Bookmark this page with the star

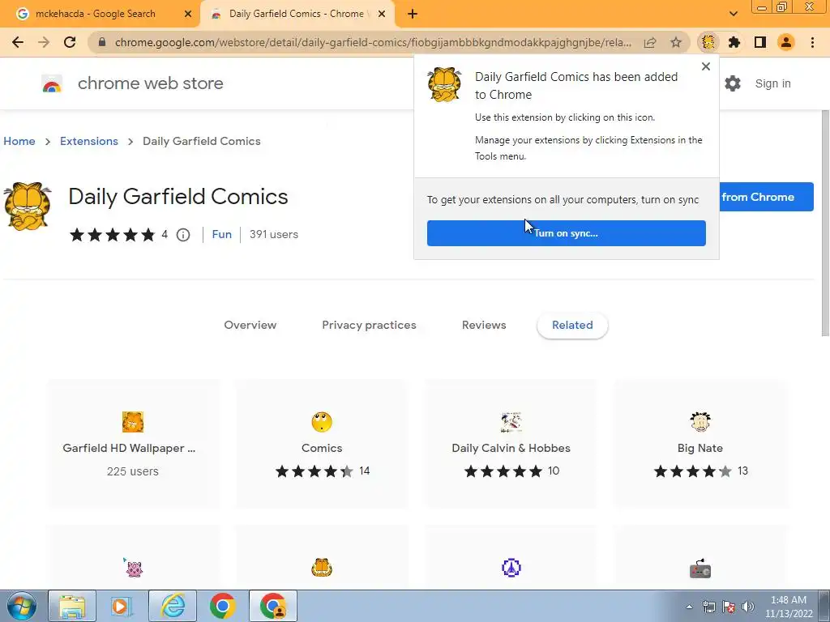pyautogui.click(x=676, y=42)
